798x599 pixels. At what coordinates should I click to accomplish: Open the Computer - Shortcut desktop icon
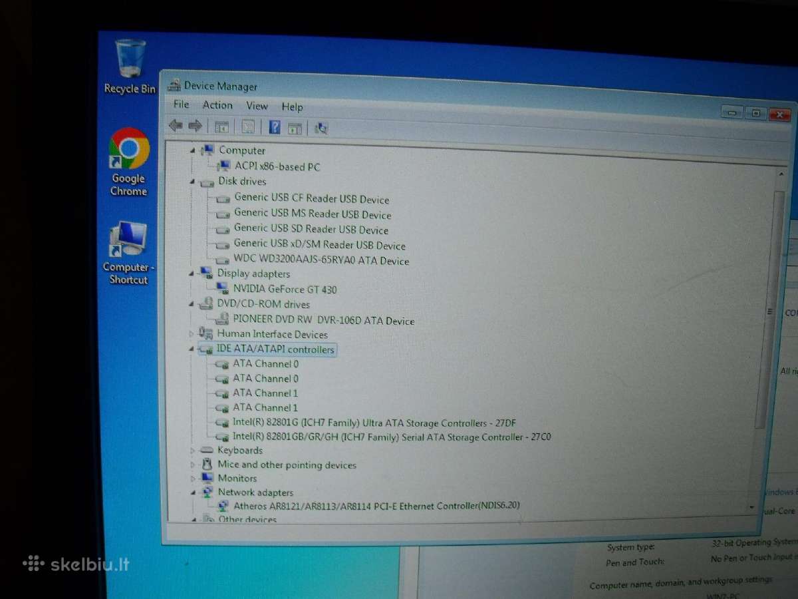coord(129,253)
